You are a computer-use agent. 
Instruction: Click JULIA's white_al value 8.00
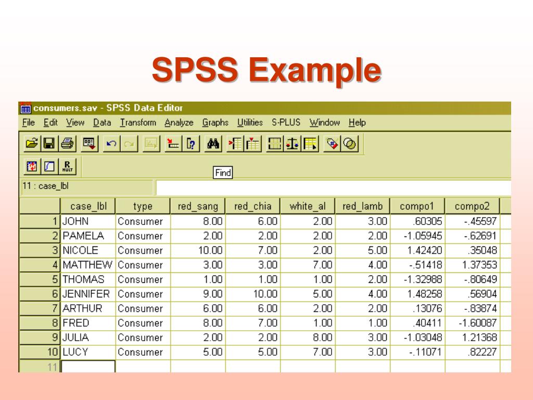(x=308, y=337)
